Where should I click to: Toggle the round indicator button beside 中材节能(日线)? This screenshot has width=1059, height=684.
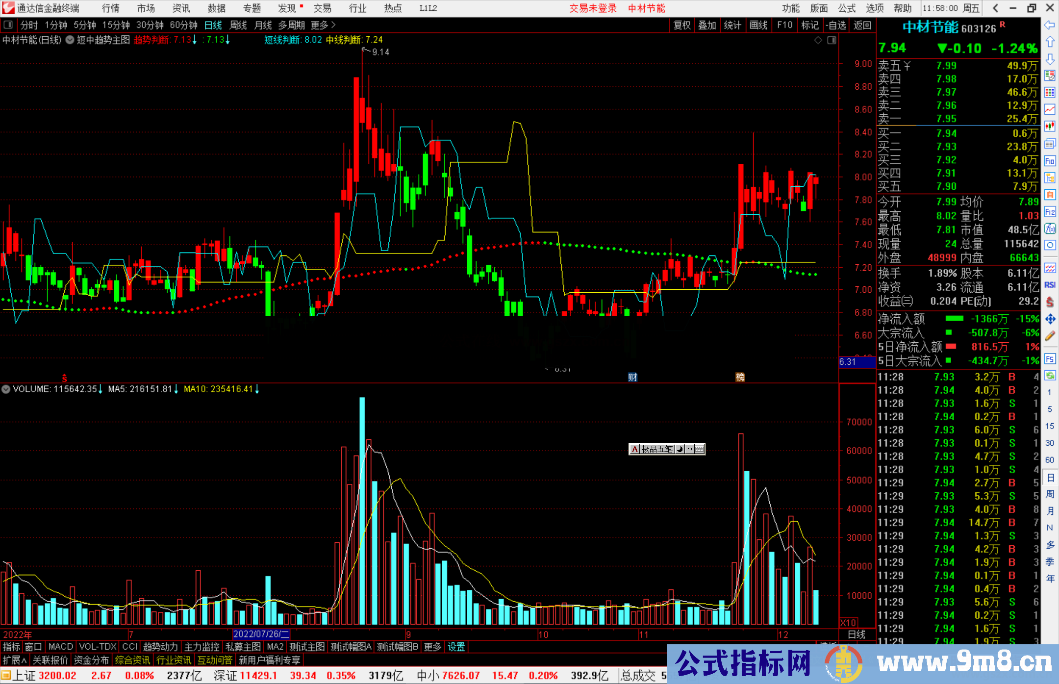pyautogui.click(x=70, y=40)
